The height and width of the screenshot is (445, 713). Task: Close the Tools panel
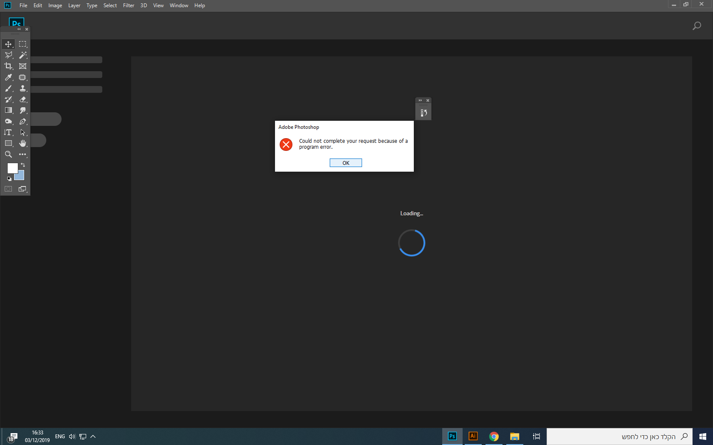(26, 29)
